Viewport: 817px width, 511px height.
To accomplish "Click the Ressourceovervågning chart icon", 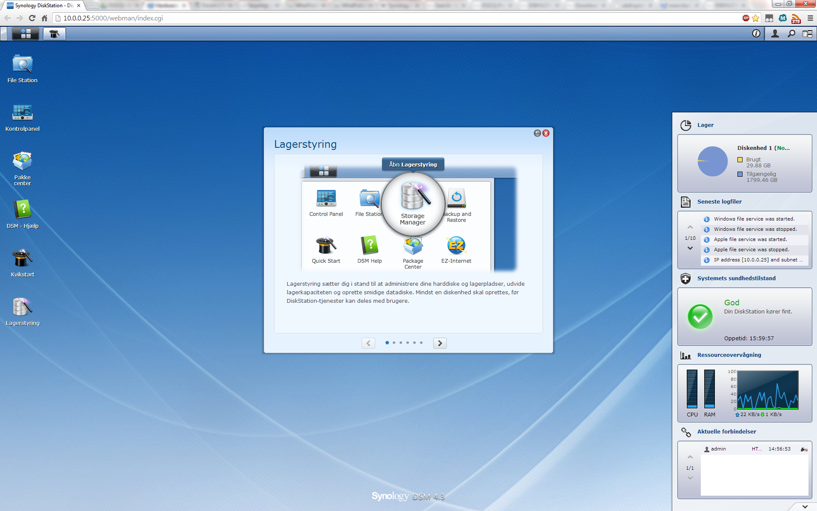I will click(x=686, y=355).
